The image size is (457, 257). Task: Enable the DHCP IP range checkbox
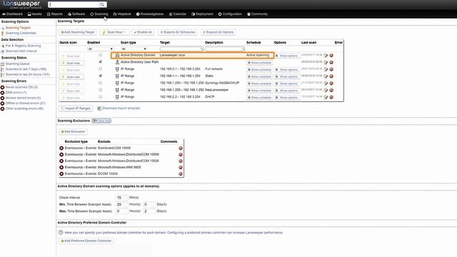pos(101,97)
